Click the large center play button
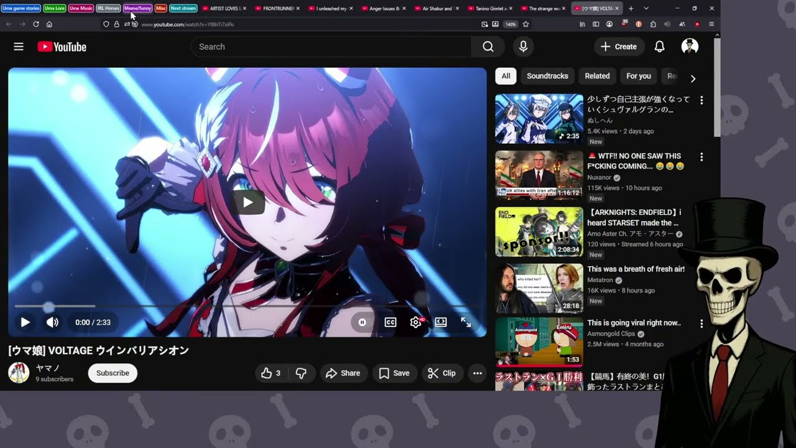The height and width of the screenshot is (448, 796). click(248, 202)
